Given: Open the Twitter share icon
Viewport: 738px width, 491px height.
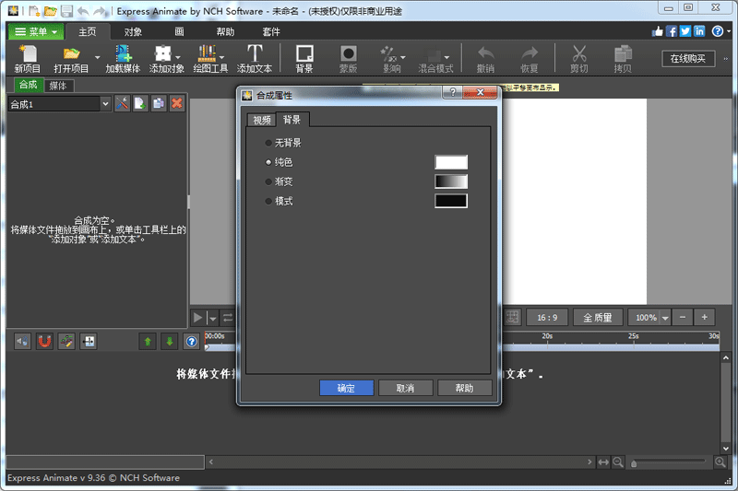Looking at the screenshot, I should 685,31.
